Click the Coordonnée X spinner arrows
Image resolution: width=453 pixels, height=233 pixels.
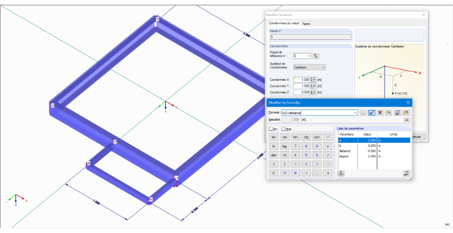tap(311, 80)
